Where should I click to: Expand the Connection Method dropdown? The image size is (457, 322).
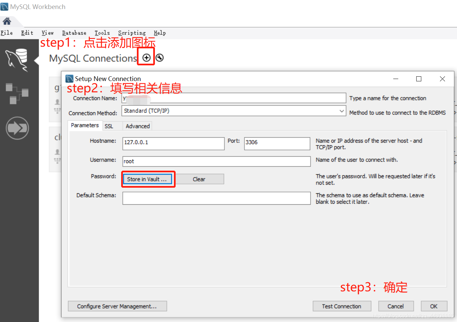point(341,111)
